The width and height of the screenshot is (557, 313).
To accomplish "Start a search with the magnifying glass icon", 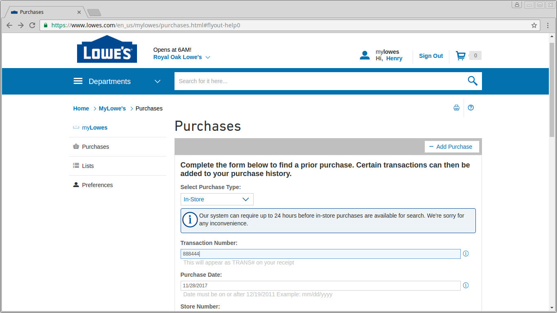I will coord(472,81).
